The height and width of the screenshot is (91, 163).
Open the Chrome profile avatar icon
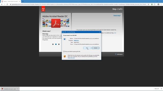158,5
